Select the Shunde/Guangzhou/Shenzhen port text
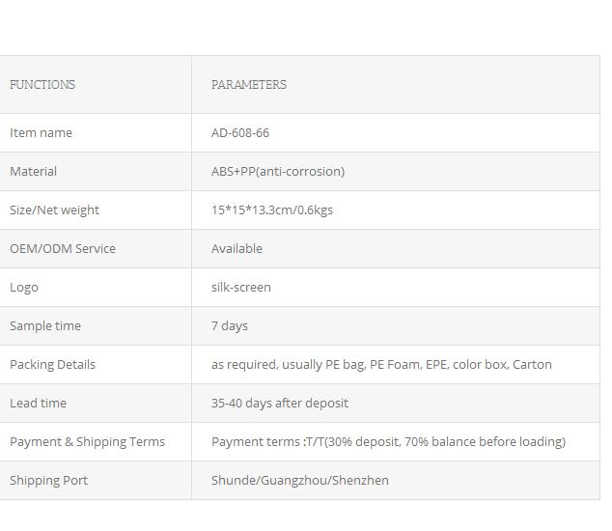The image size is (612, 531). click(x=300, y=481)
